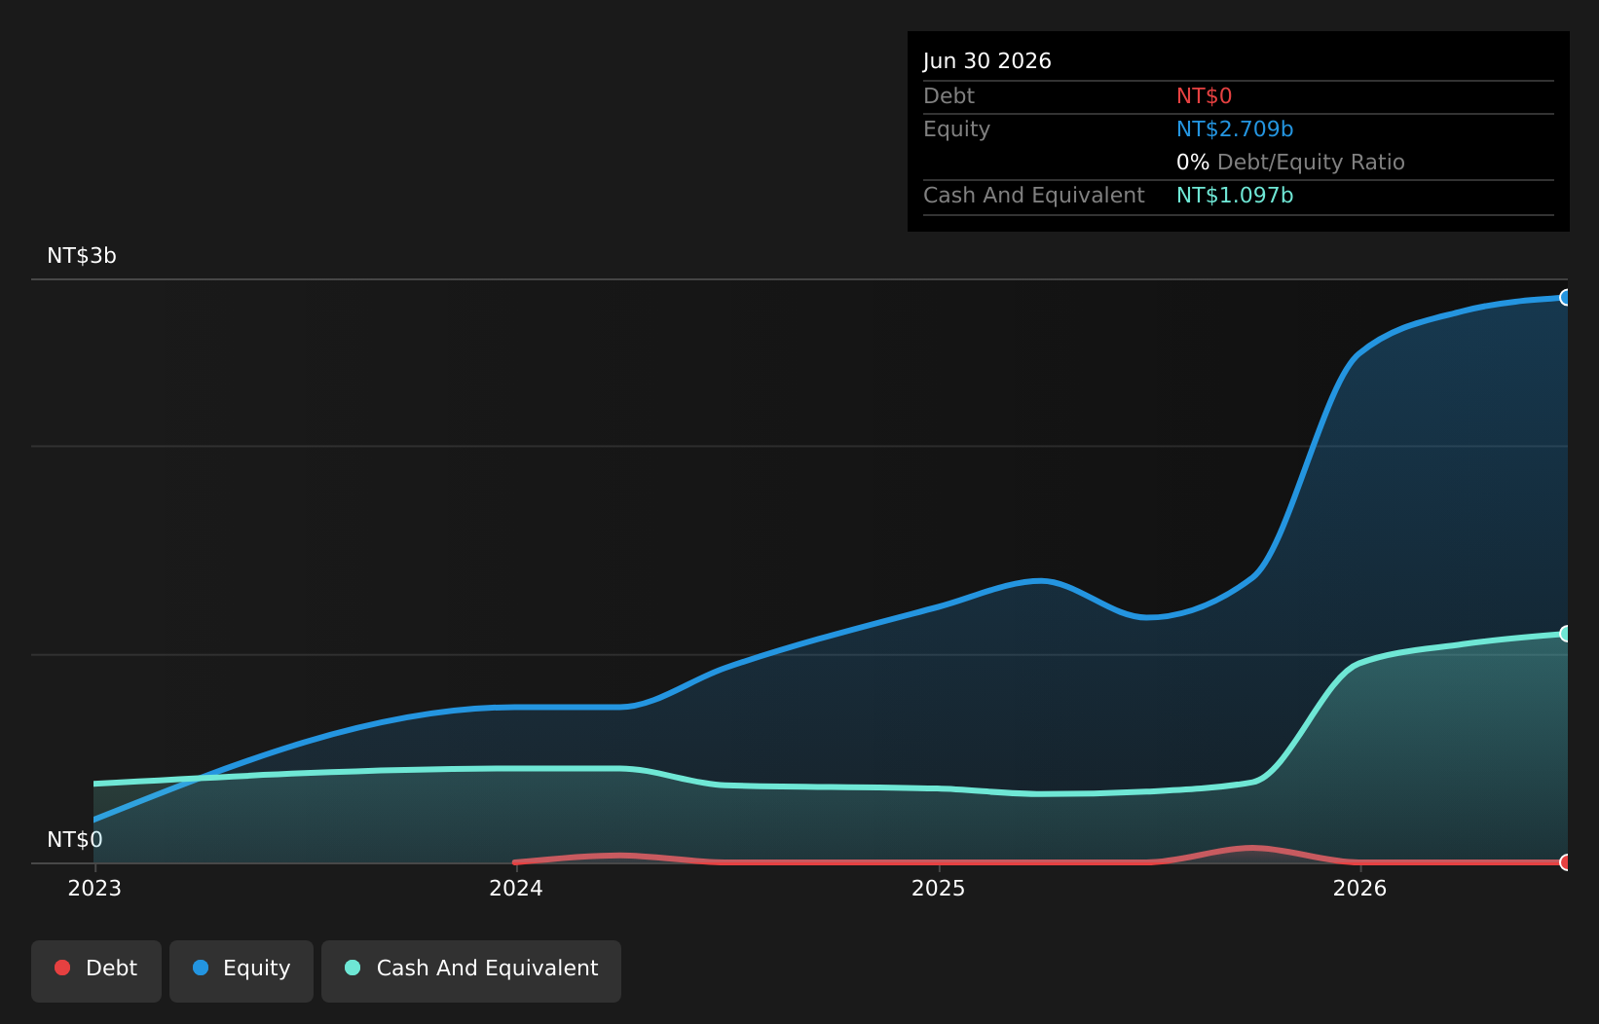
Task: Click the Debt/Equity Ratio text in tooltip
Action: (x=1311, y=163)
